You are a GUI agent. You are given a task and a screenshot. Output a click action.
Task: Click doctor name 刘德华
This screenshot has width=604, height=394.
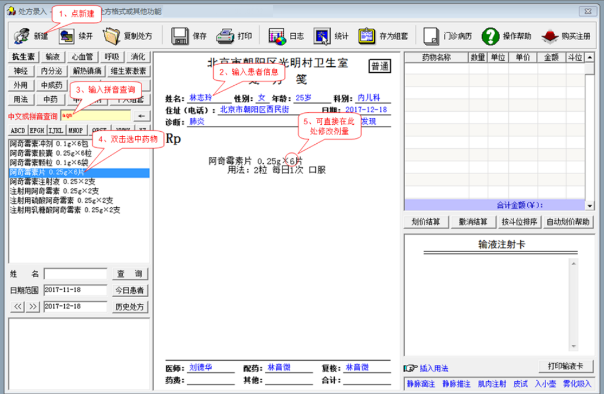[201, 368]
